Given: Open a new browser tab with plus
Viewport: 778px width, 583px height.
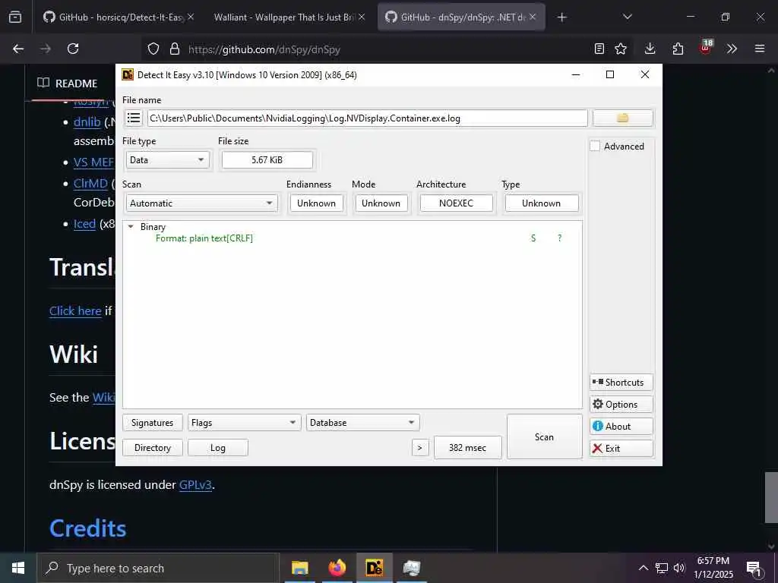Looking at the screenshot, I should (561, 17).
